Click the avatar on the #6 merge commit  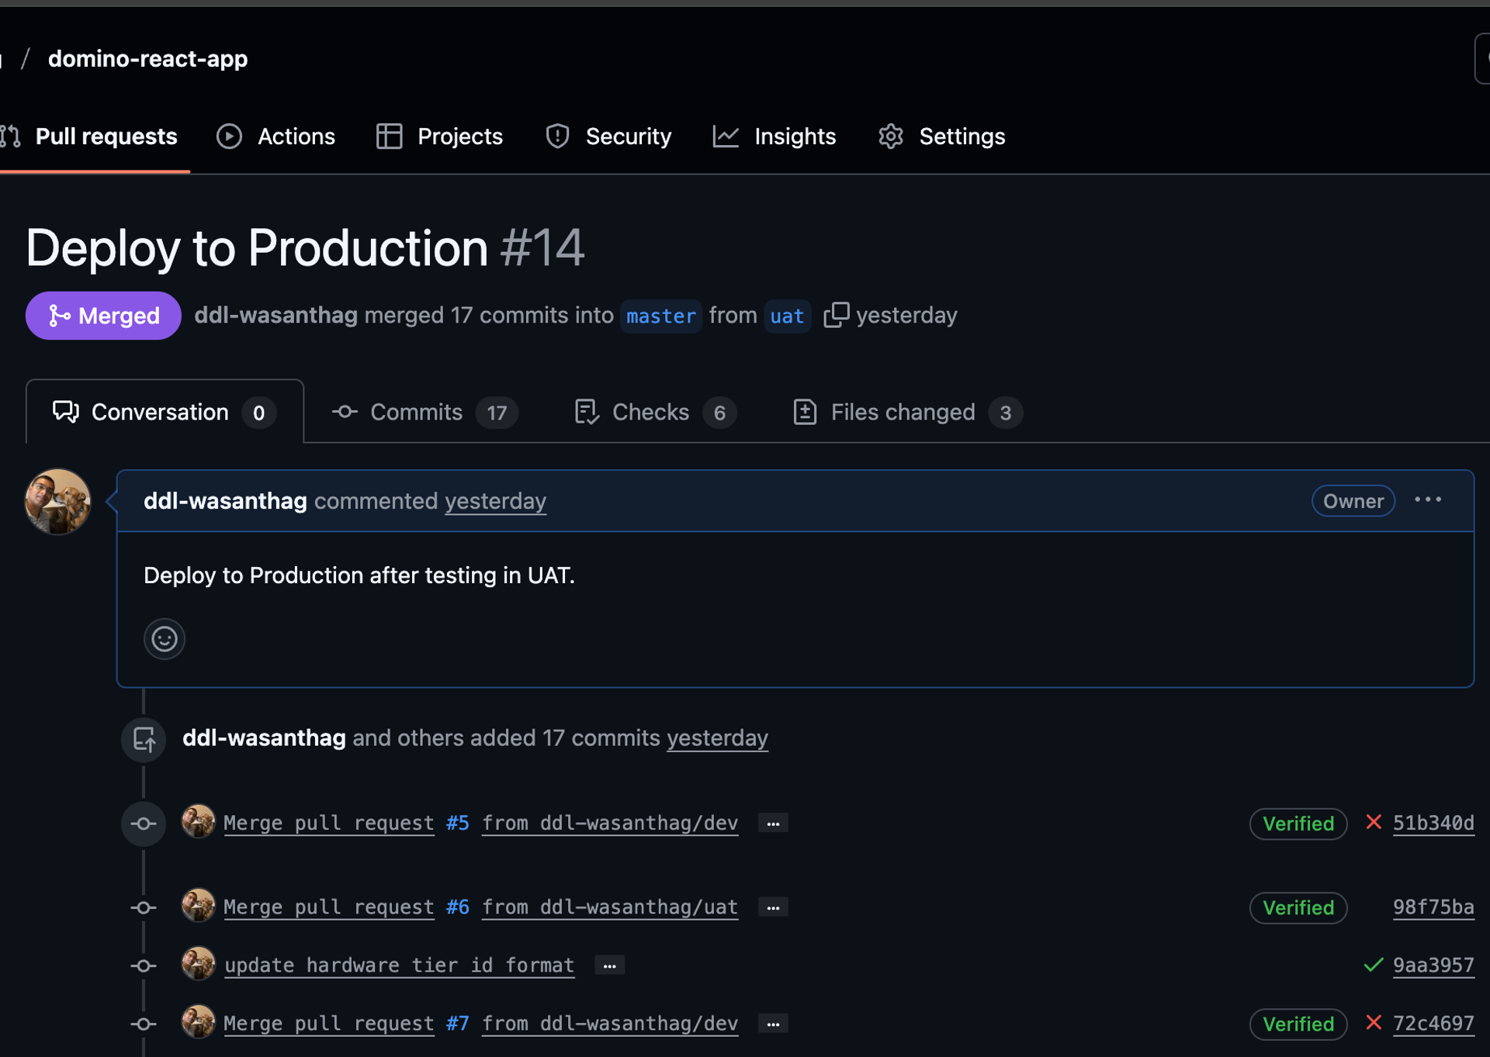[198, 905]
